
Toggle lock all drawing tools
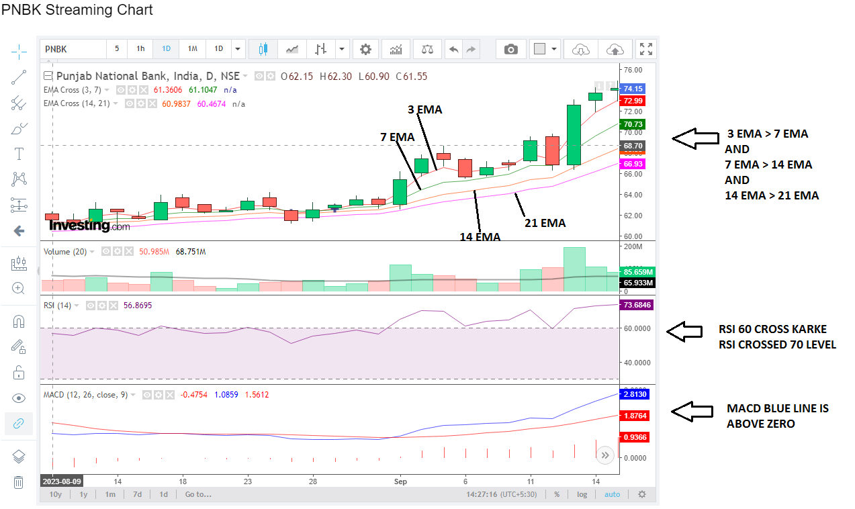19,372
